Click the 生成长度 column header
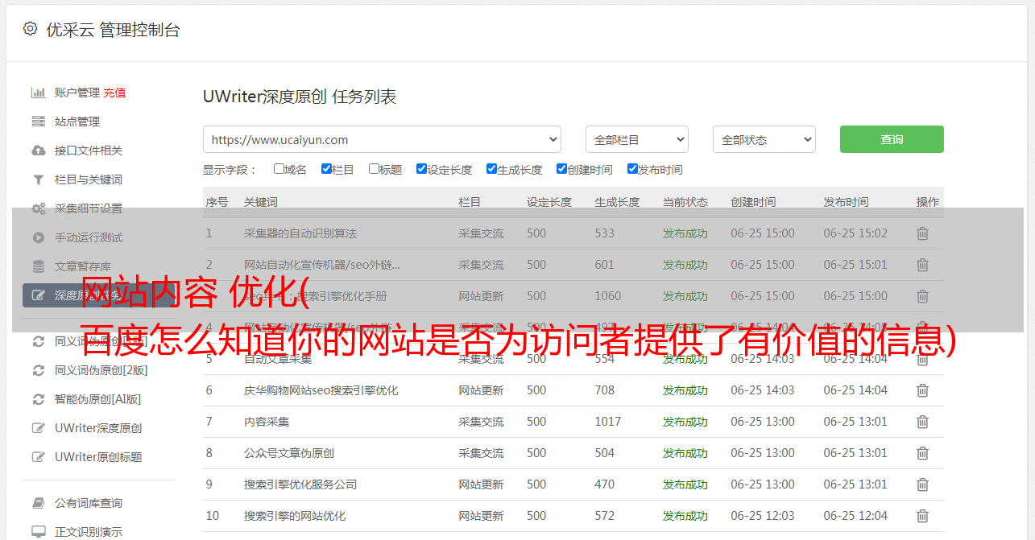Viewport: 1035px width, 540px height. tap(617, 202)
